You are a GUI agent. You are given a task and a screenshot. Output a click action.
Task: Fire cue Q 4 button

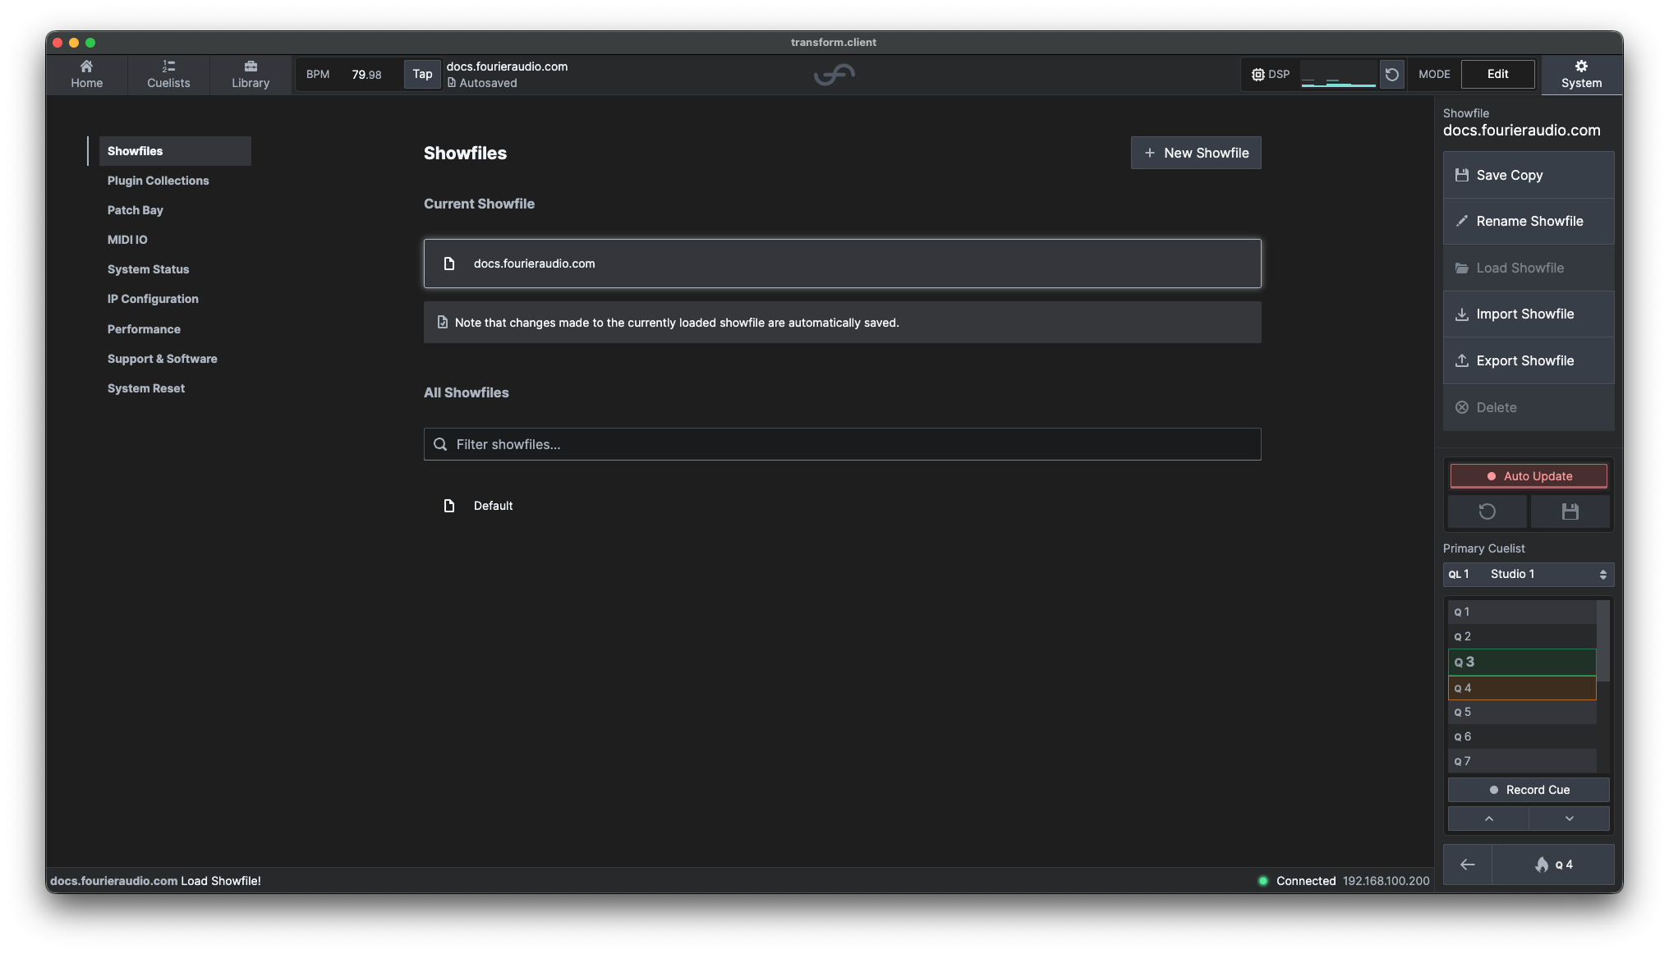coord(1553,865)
